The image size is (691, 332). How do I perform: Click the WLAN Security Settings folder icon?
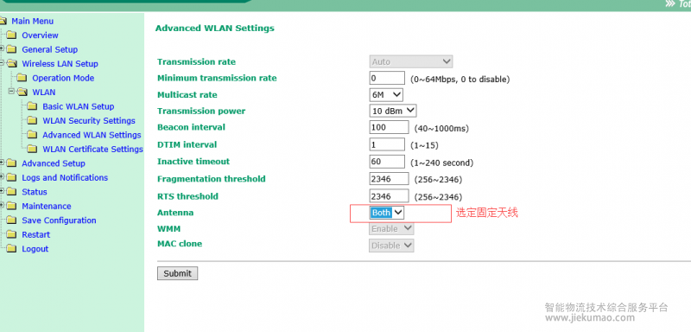pos(32,120)
